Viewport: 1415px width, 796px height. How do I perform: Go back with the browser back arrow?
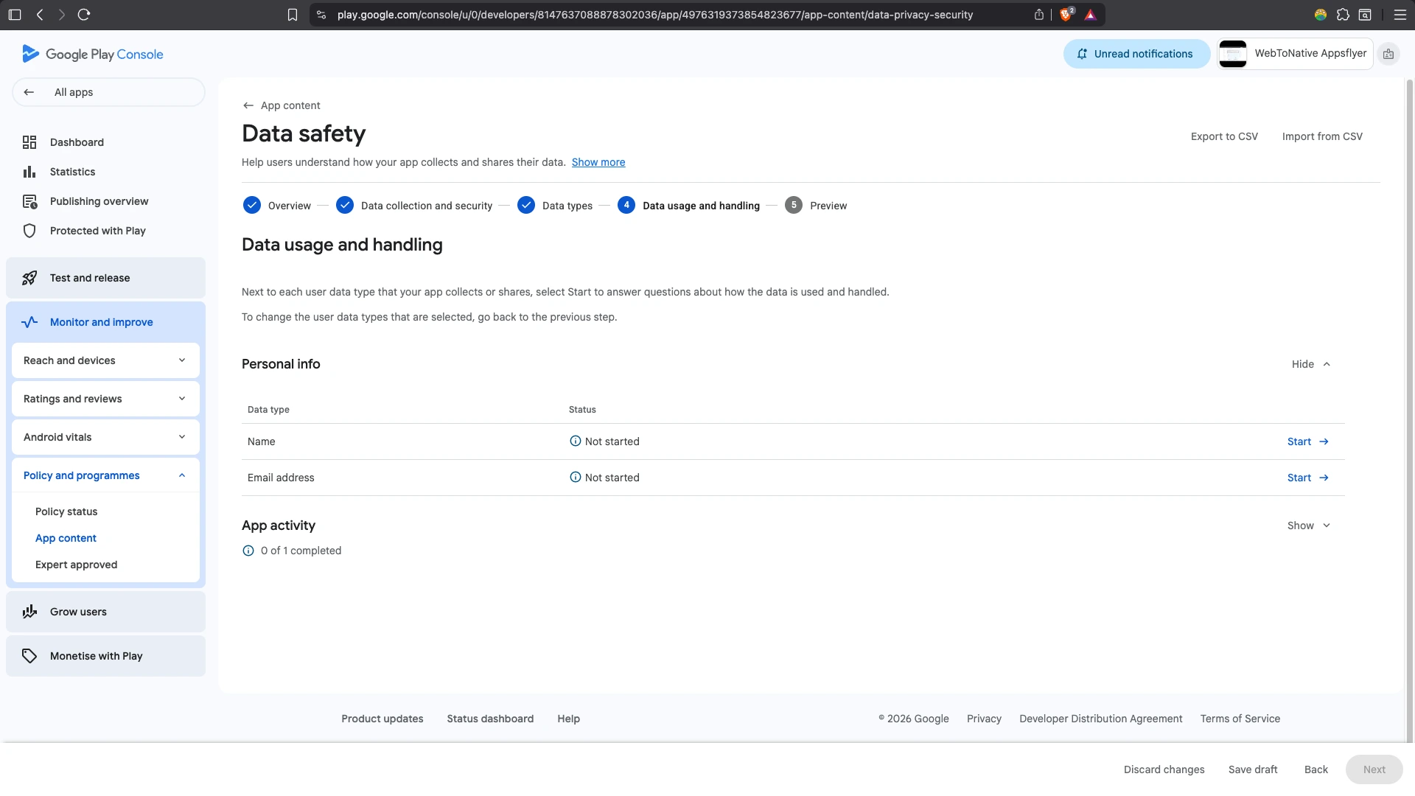click(x=40, y=15)
